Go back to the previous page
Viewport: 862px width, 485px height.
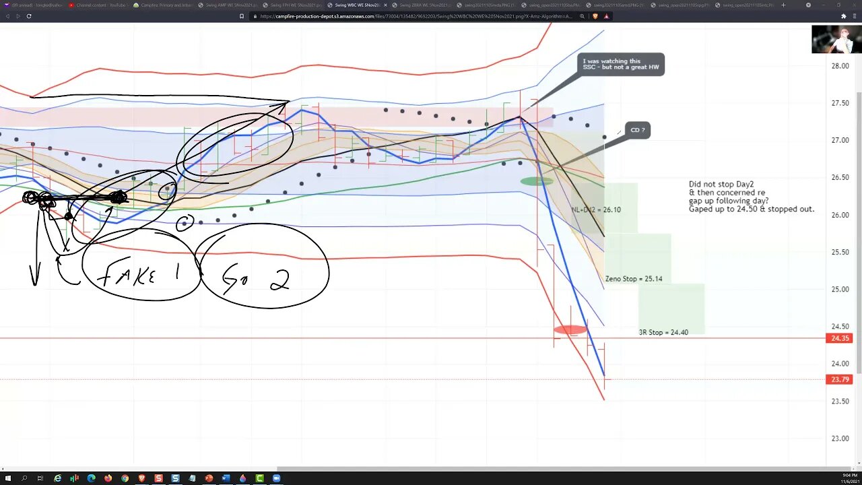pyautogui.click(x=8, y=15)
